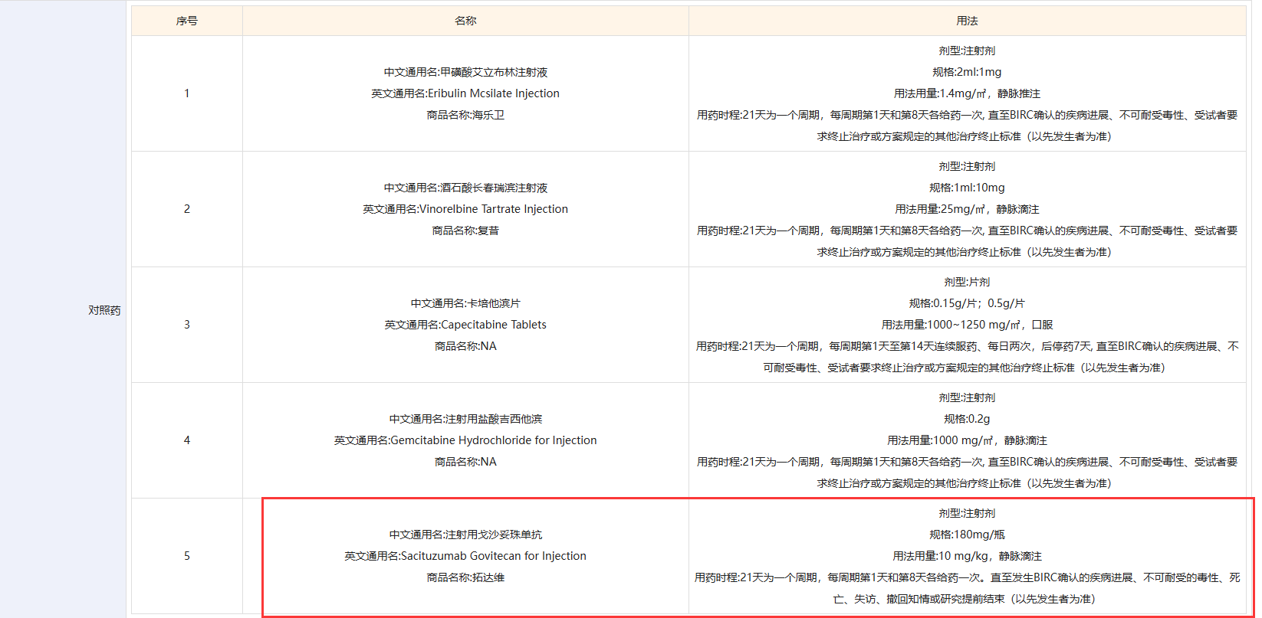
Task: Click serial number 3 in the table
Action: [186, 325]
